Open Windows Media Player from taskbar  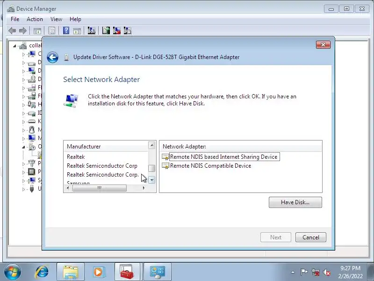tap(98, 272)
